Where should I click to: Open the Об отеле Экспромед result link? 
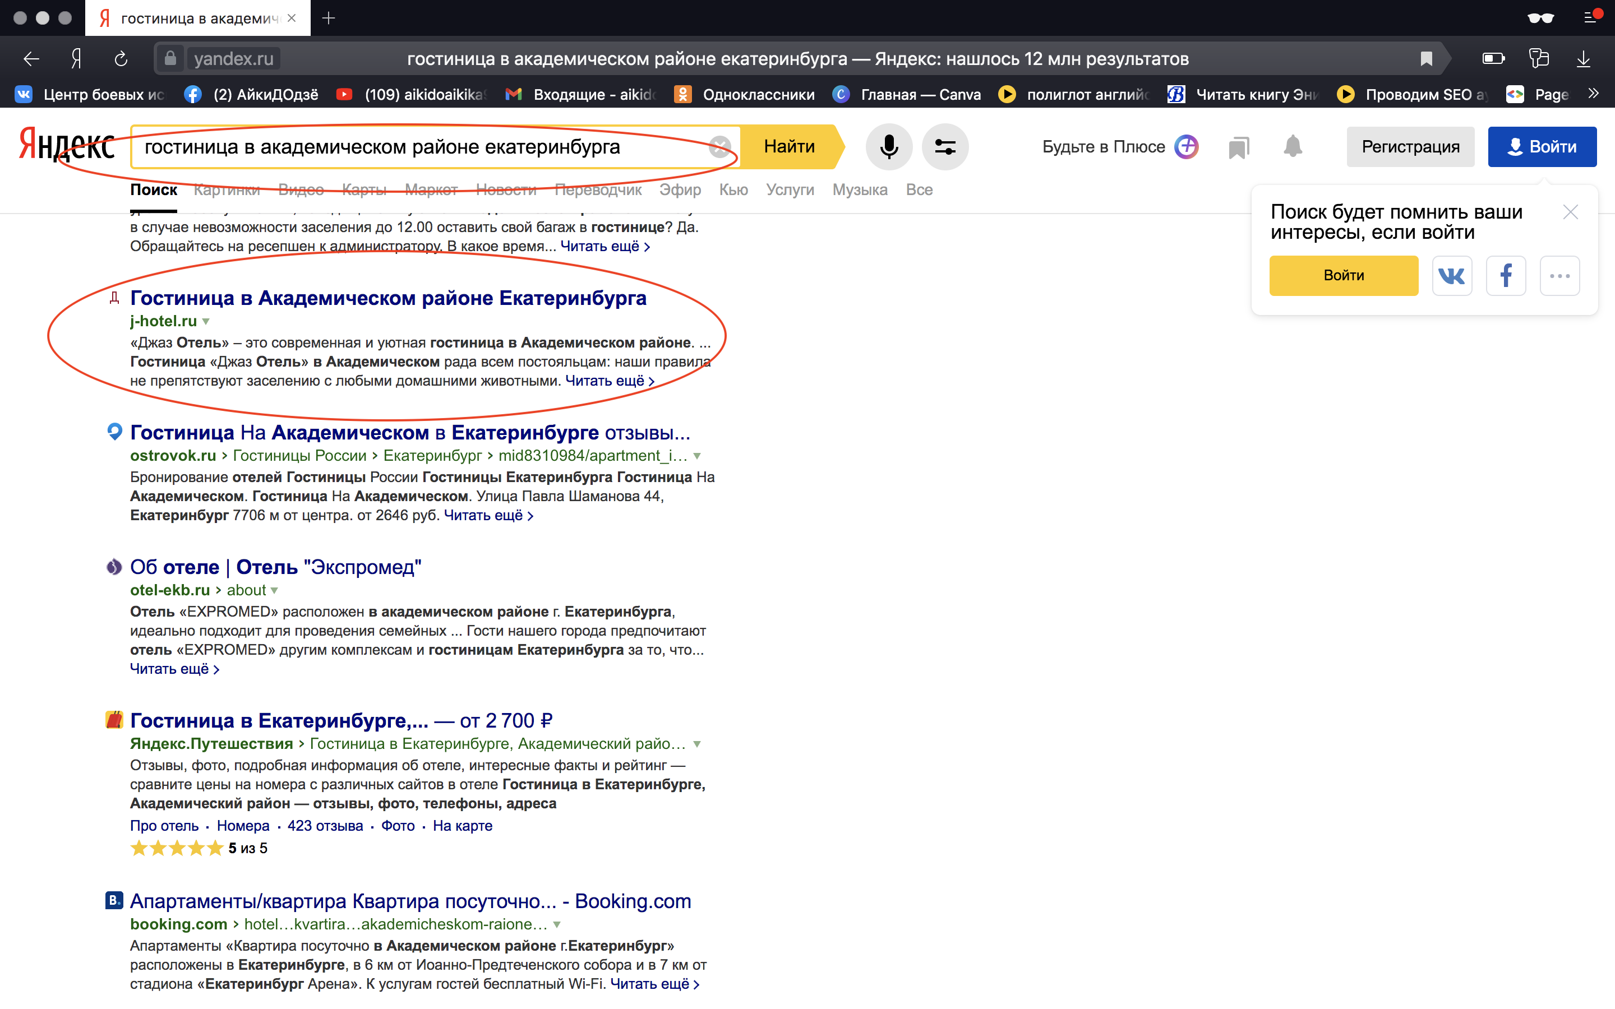tap(275, 567)
